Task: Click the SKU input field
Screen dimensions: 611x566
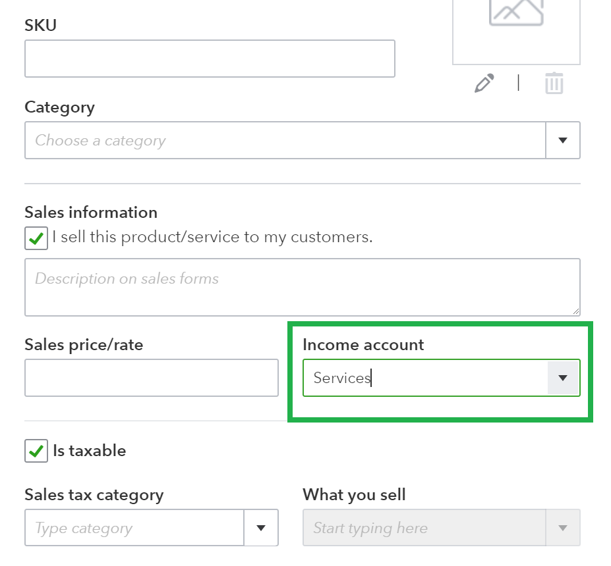Action: coord(210,58)
